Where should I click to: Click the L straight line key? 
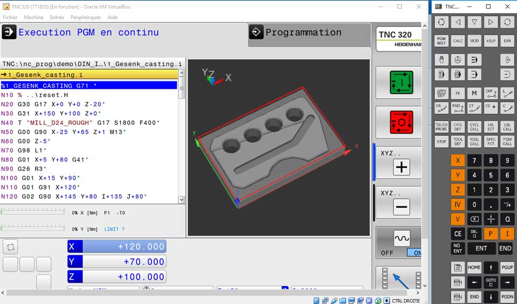point(507,93)
